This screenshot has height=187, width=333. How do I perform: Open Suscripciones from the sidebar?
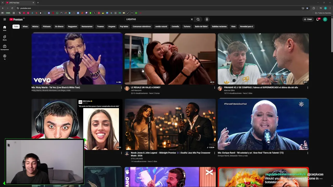tap(5, 47)
